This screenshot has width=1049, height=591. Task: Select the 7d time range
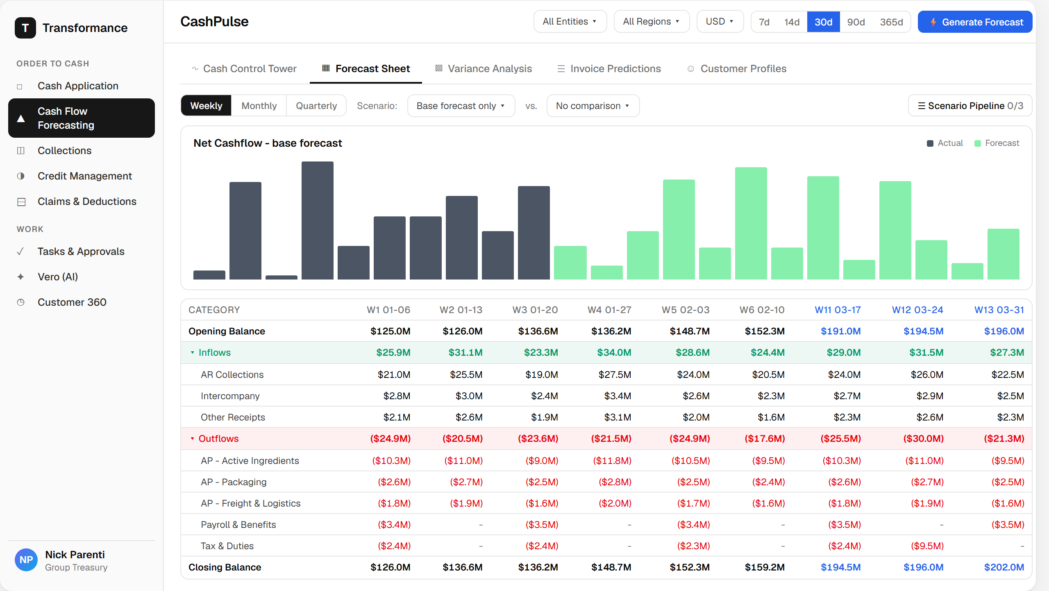pos(764,22)
